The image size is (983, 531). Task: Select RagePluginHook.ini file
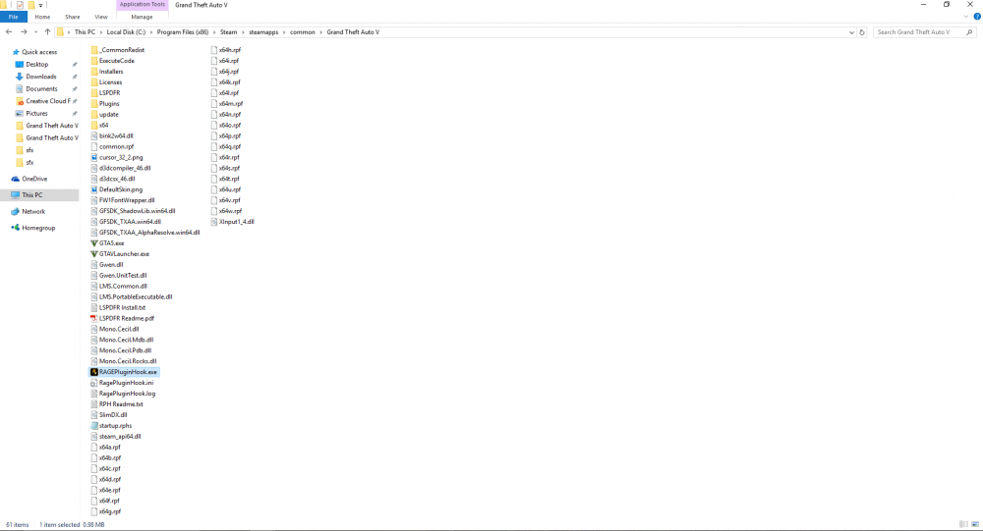point(122,383)
